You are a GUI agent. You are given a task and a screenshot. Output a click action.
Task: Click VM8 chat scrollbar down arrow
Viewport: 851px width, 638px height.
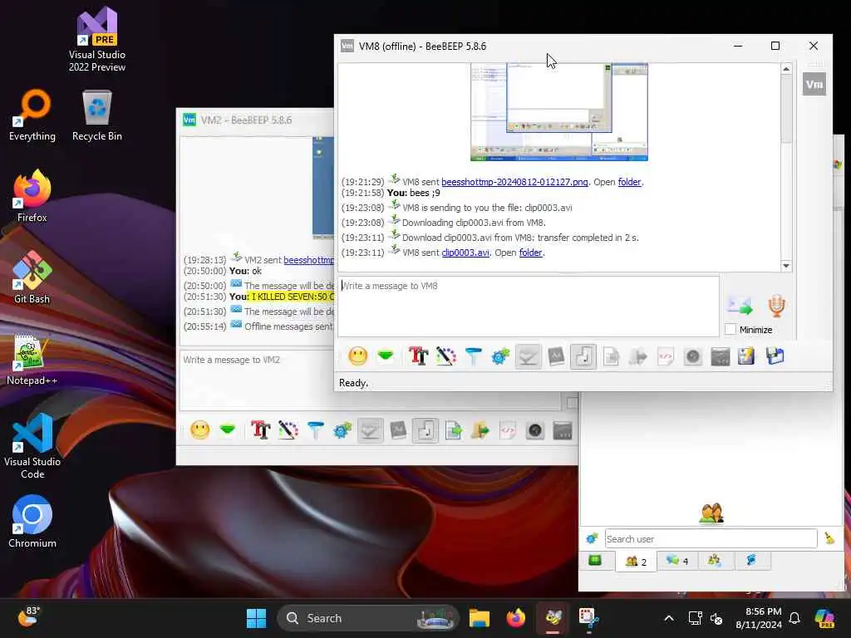pos(786,266)
